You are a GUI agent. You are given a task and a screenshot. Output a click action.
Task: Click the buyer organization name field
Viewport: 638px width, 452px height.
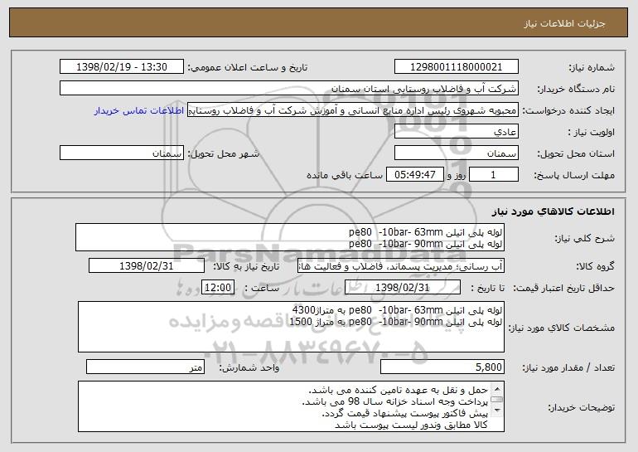pos(289,89)
